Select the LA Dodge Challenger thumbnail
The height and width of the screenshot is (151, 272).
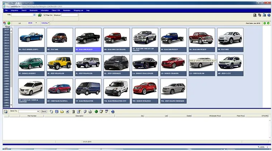coord(145,65)
